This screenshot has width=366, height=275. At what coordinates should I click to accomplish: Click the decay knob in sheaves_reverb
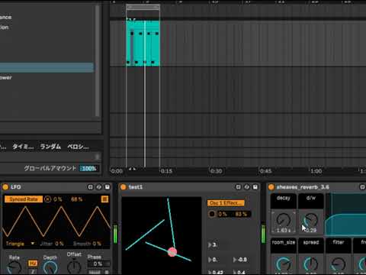tap(284, 219)
